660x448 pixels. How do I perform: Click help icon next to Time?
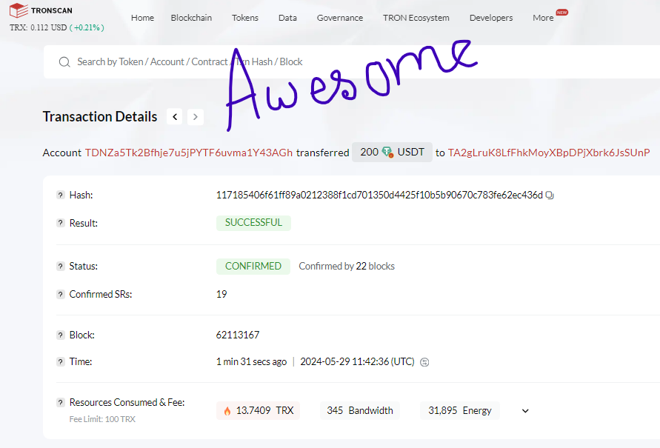click(61, 362)
